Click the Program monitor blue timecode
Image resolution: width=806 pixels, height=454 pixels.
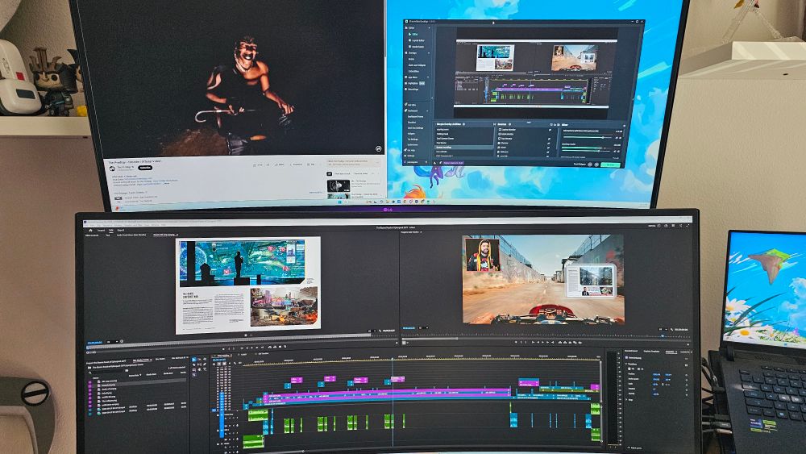(x=409, y=328)
